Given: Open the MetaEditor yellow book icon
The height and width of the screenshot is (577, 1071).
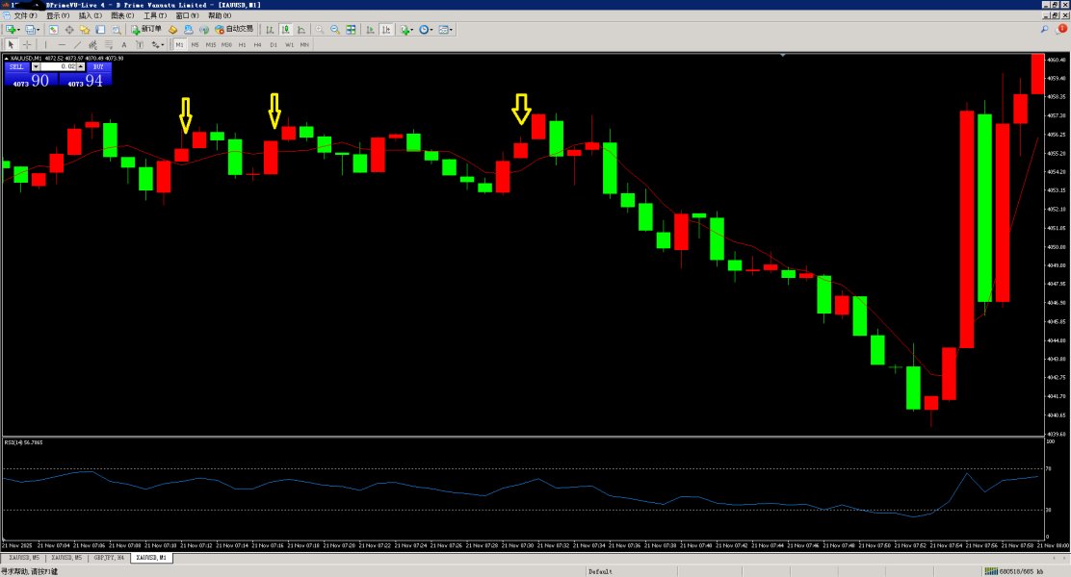Looking at the screenshot, I should pos(172,30).
